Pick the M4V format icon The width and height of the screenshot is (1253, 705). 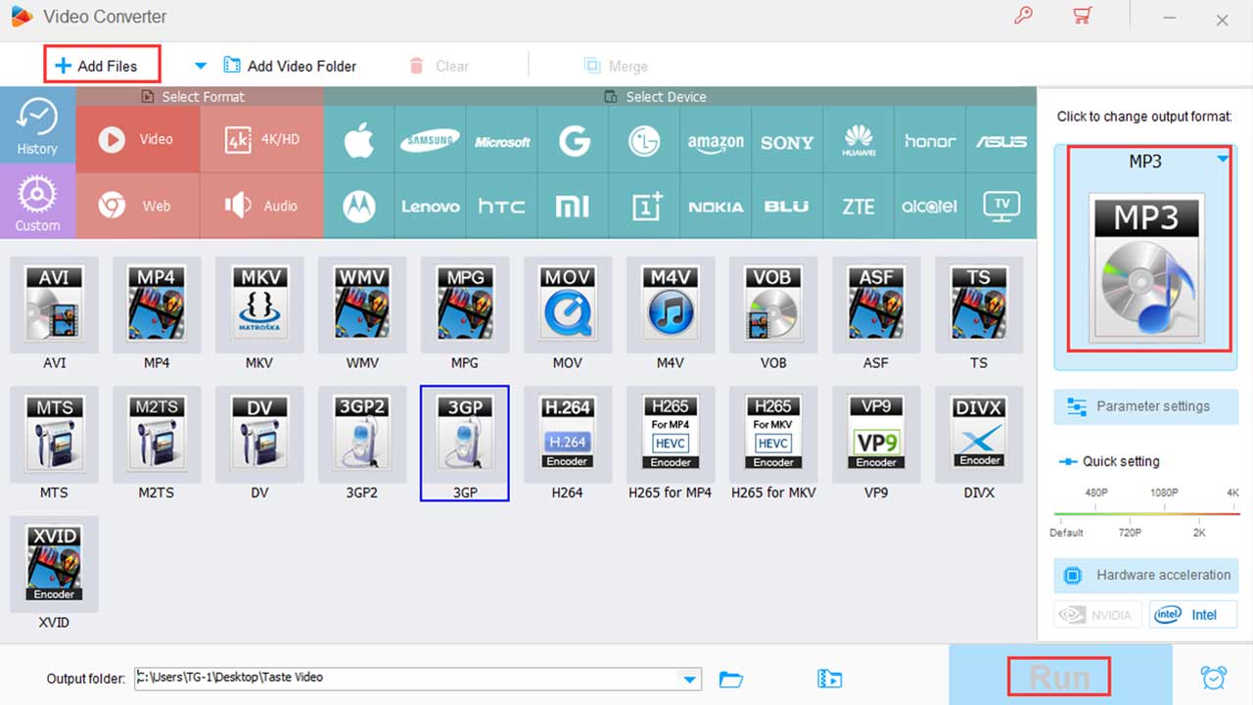(x=671, y=305)
